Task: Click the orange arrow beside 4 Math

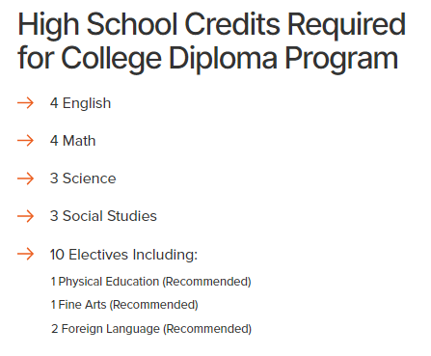Action: click(25, 141)
